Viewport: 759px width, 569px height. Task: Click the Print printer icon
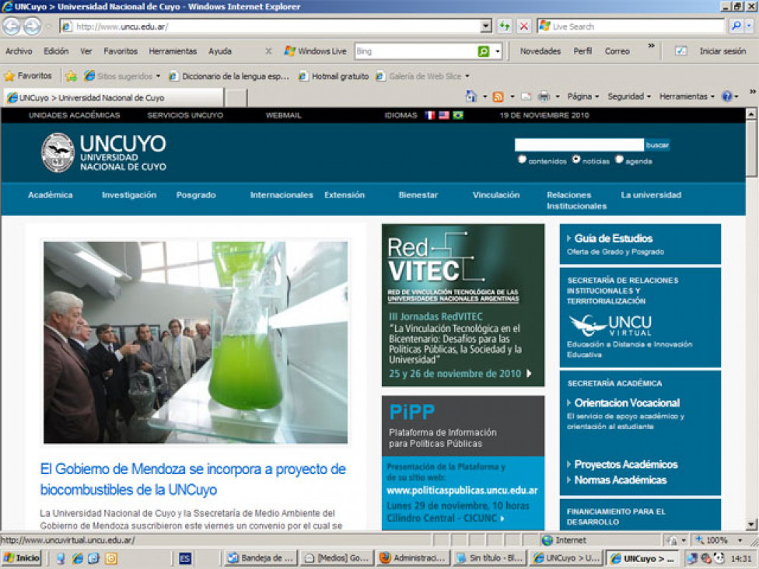click(x=544, y=96)
